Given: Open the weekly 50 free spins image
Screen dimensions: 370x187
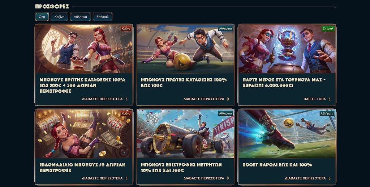Looking at the screenshot, I should pos(84,134).
